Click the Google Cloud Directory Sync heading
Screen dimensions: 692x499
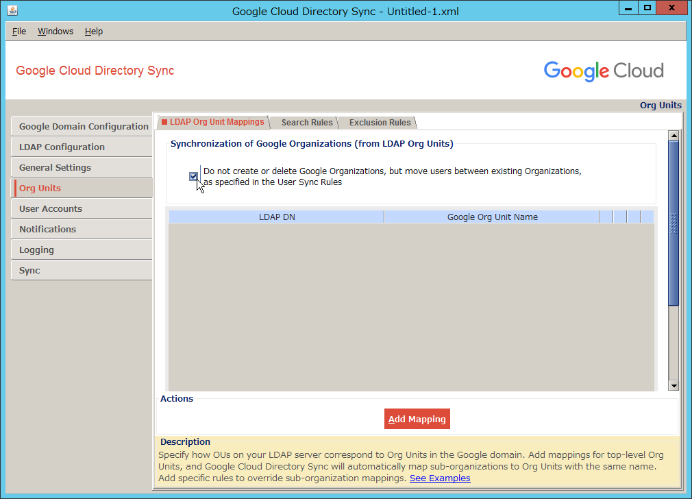click(95, 71)
